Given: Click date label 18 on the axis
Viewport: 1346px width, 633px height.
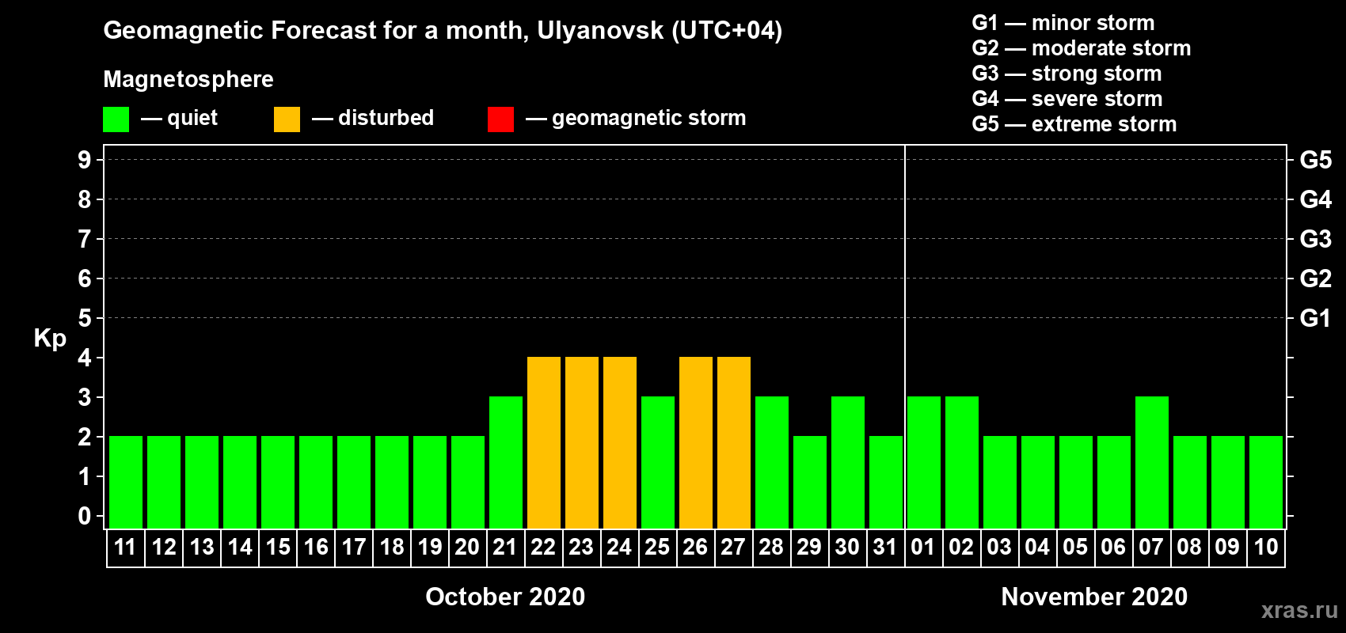Looking at the screenshot, I should (392, 547).
